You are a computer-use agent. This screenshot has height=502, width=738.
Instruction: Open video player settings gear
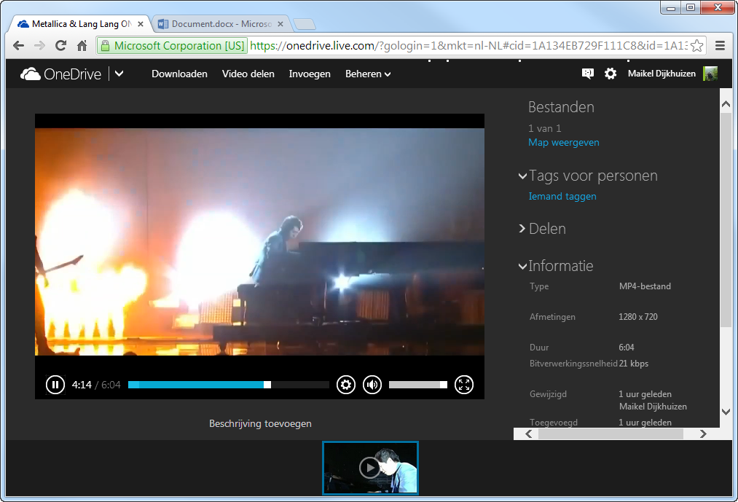(346, 385)
